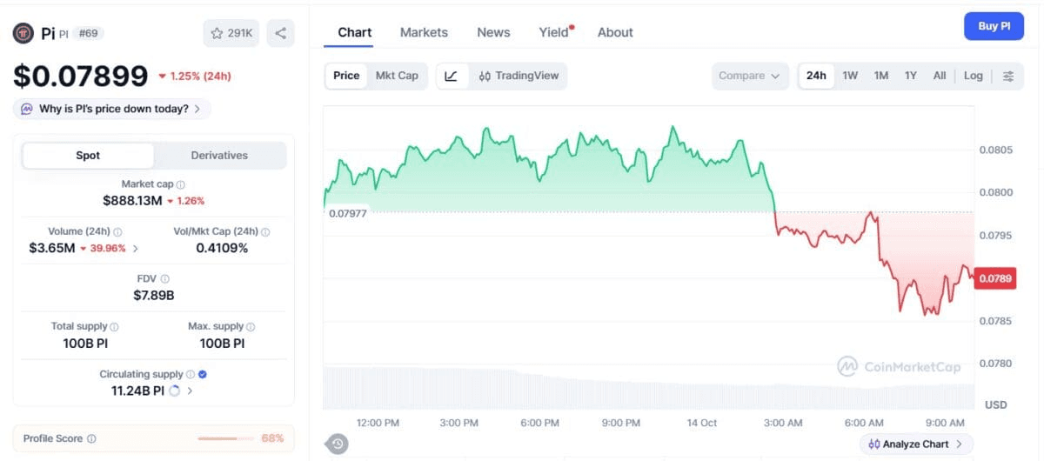Switch to Derivatives view
This screenshot has width=1044, height=461.
(219, 156)
